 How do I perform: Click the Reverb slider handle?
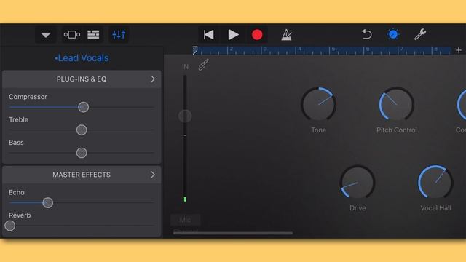9,226
